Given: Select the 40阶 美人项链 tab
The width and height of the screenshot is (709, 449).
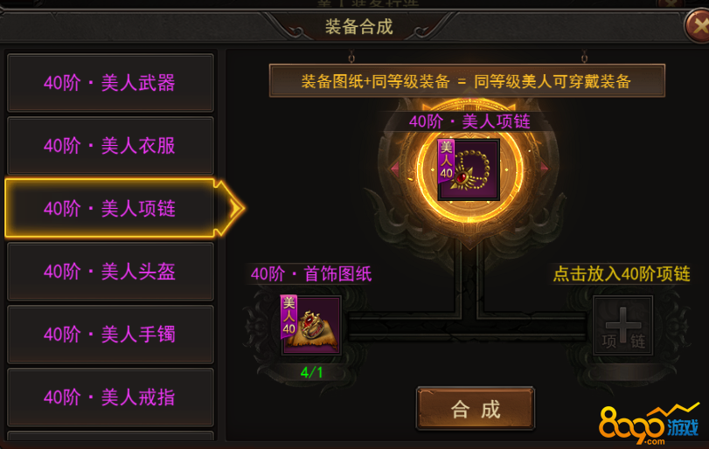Looking at the screenshot, I should click(x=110, y=208).
